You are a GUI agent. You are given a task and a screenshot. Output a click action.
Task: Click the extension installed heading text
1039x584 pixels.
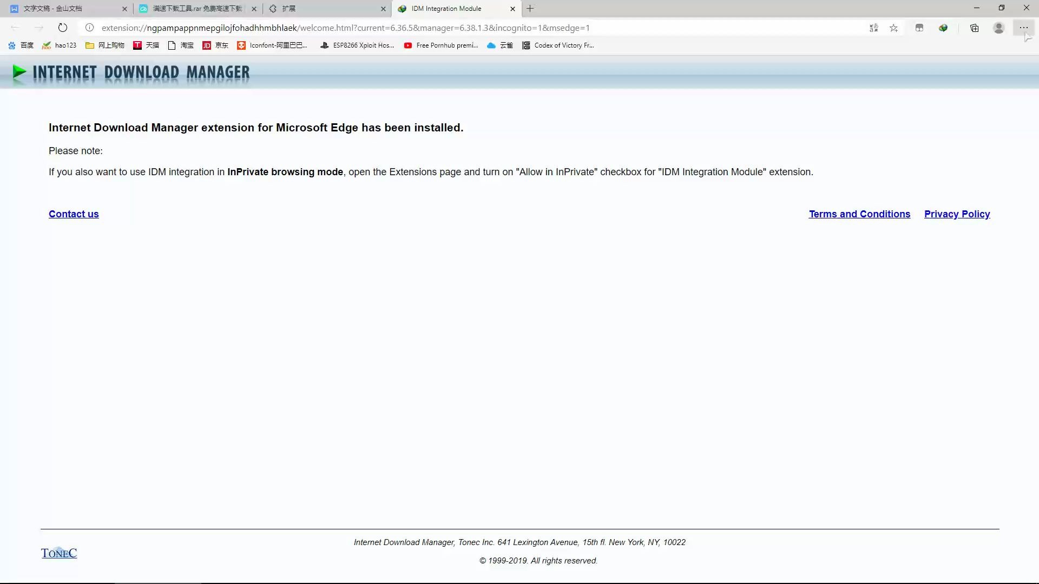(x=256, y=128)
